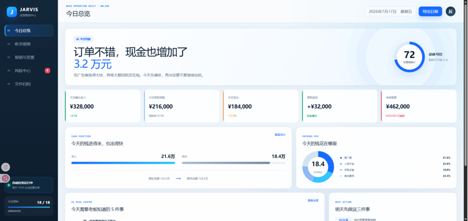The height and width of the screenshot is (221, 468).
Task: Open the ¥216,000 received payments card
Action: pos(182,106)
